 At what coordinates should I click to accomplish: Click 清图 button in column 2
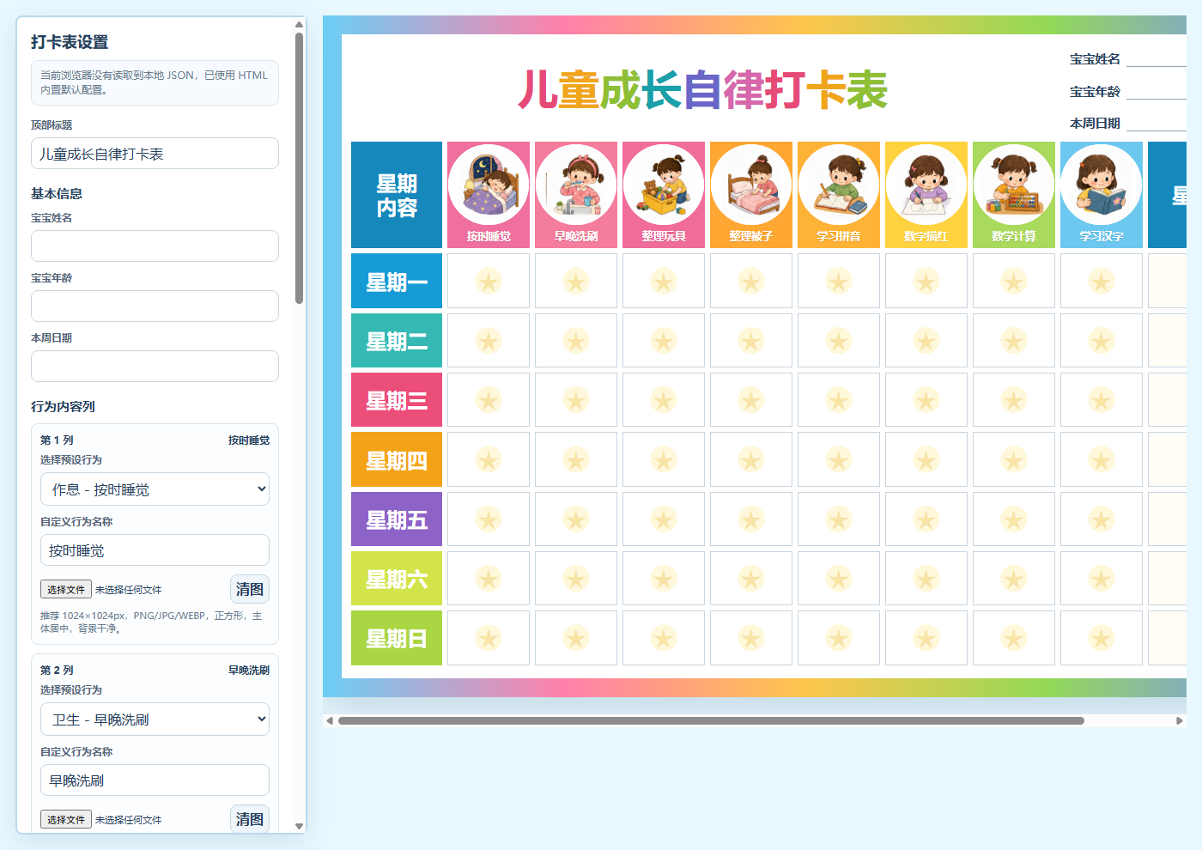tap(250, 819)
